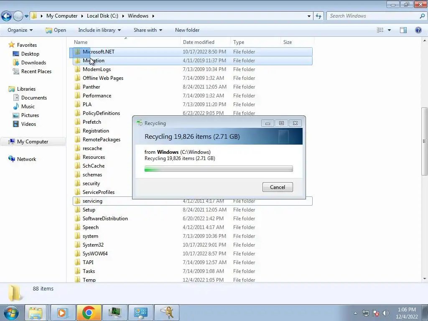Open Windows Explorer from taskbar
Image resolution: width=428 pixels, height=321 pixels.
[x=36, y=313]
